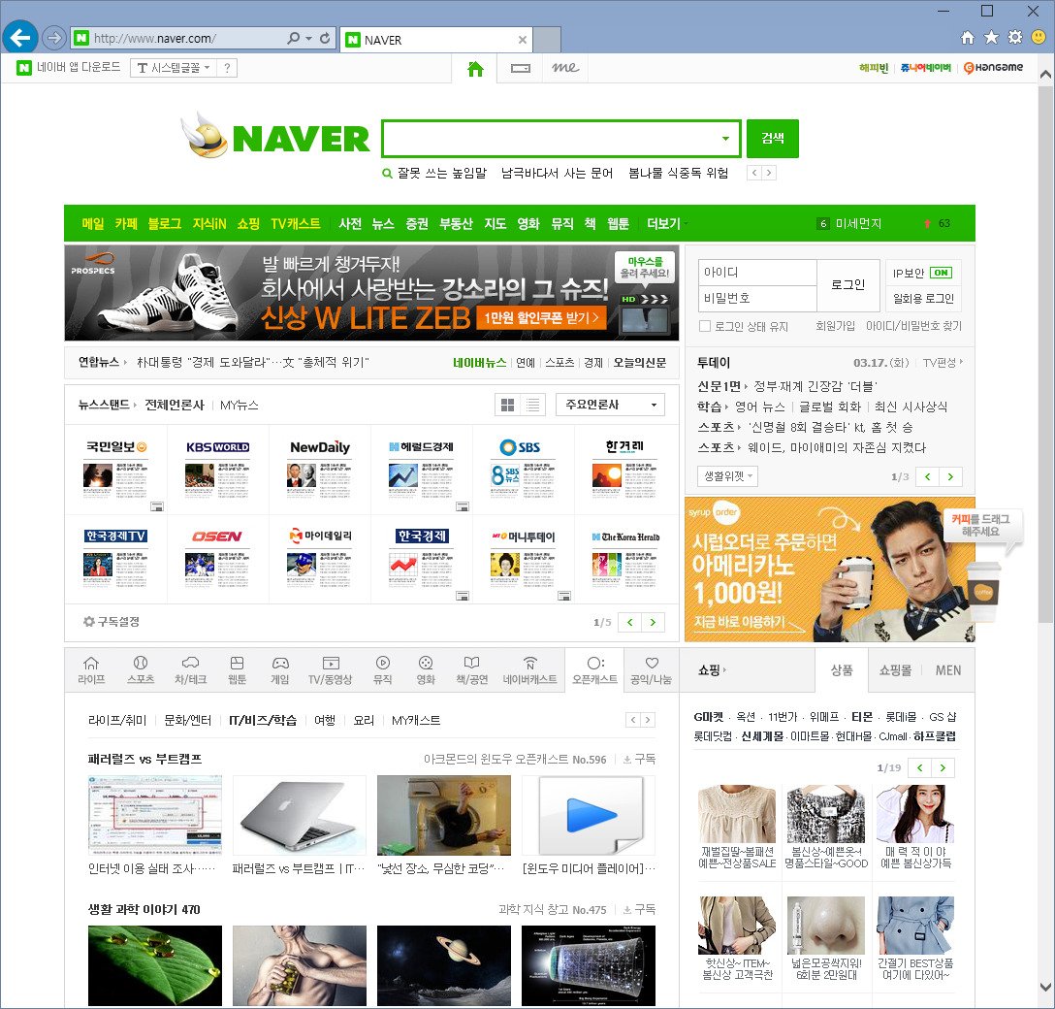Click the browser back arrow button
This screenshot has width=1055, height=1009.
[x=20, y=38]
